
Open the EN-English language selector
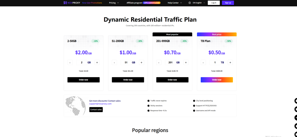click(199, 3)
